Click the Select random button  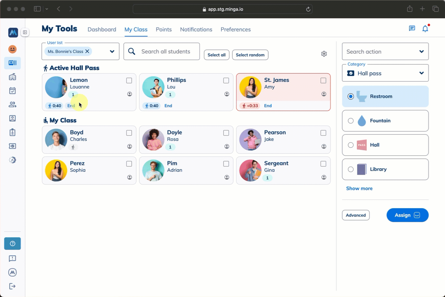click(250, 55)
